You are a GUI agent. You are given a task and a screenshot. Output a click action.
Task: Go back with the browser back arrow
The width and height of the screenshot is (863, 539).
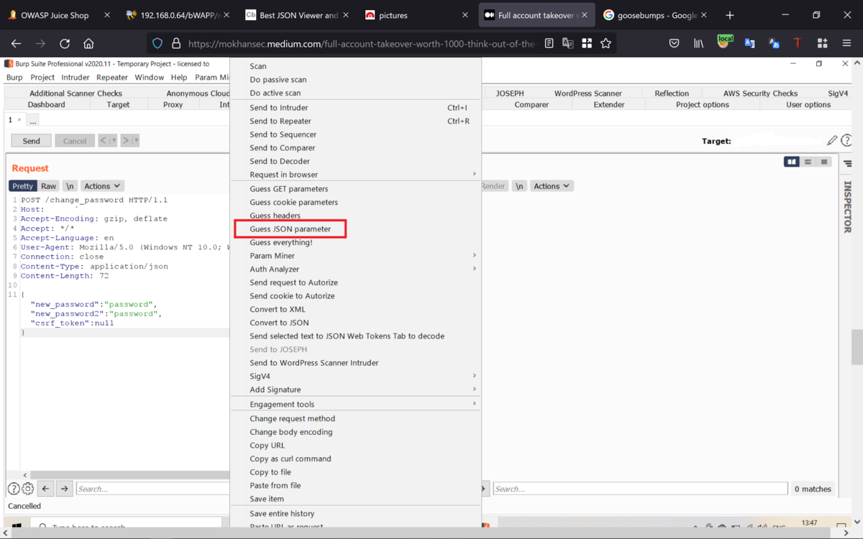[x=16, y=44]
